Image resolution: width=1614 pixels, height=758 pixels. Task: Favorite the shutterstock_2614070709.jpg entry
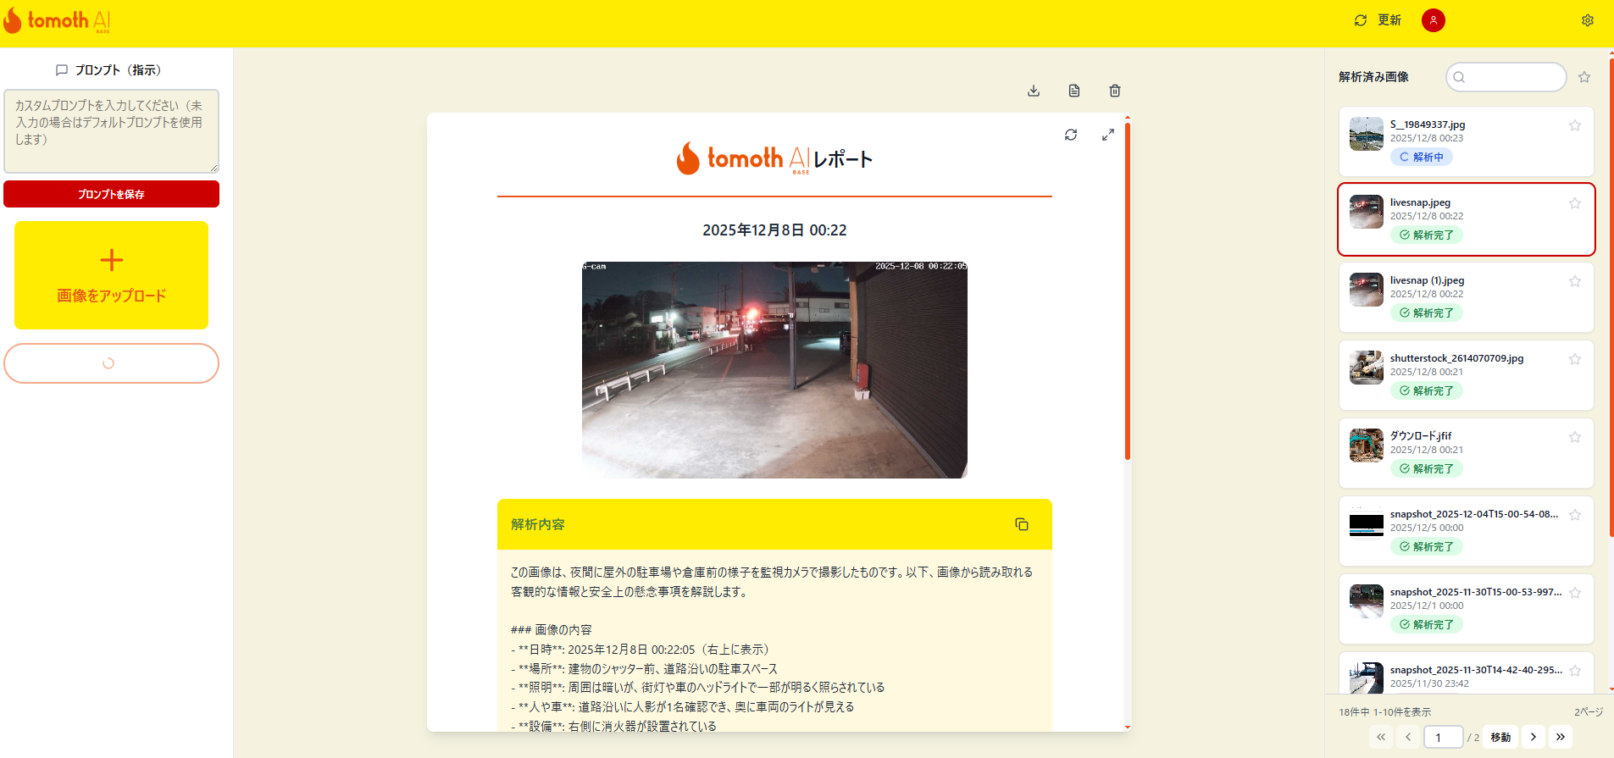click(1575, 359)
